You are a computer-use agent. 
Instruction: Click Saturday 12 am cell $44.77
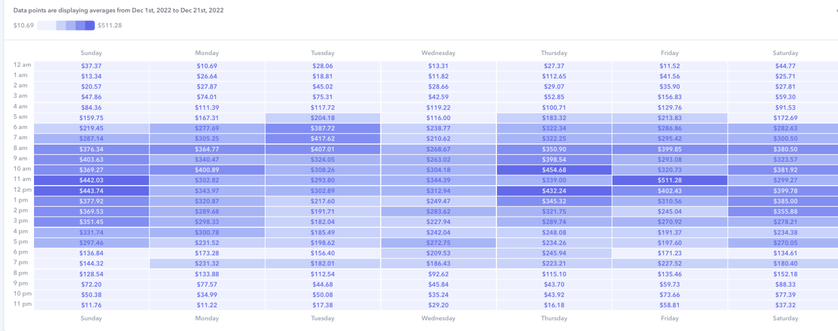point(783,66)
